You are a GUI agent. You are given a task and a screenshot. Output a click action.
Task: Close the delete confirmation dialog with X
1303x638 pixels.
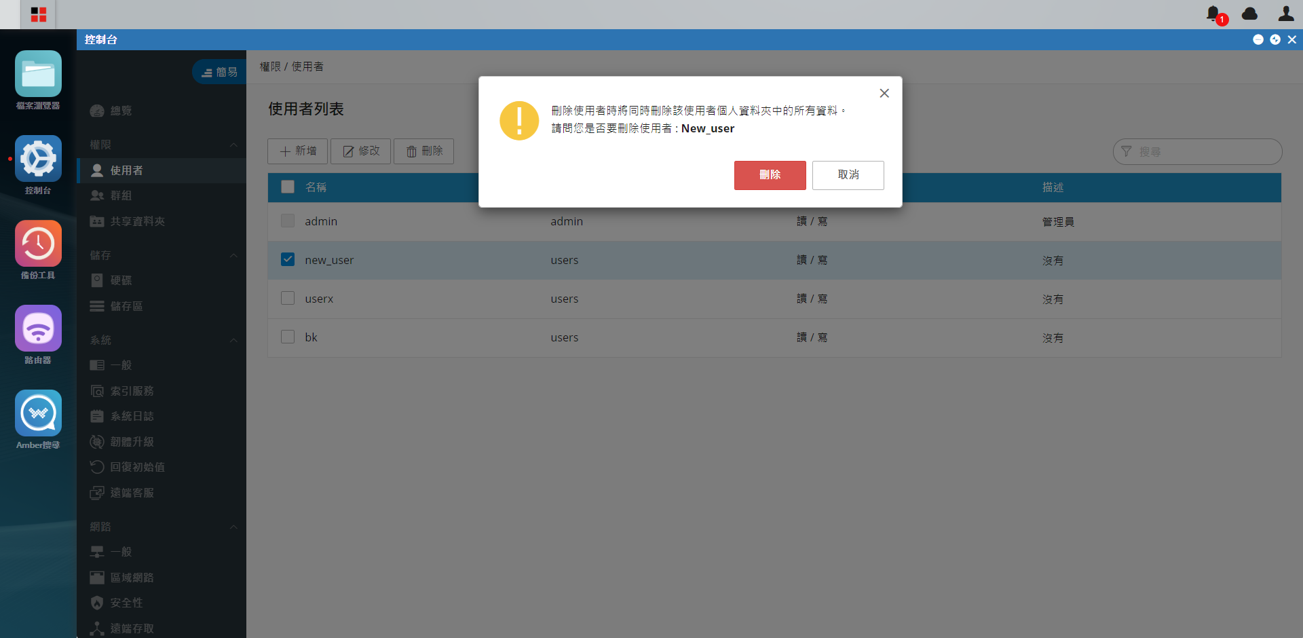(x=884, y=93)
